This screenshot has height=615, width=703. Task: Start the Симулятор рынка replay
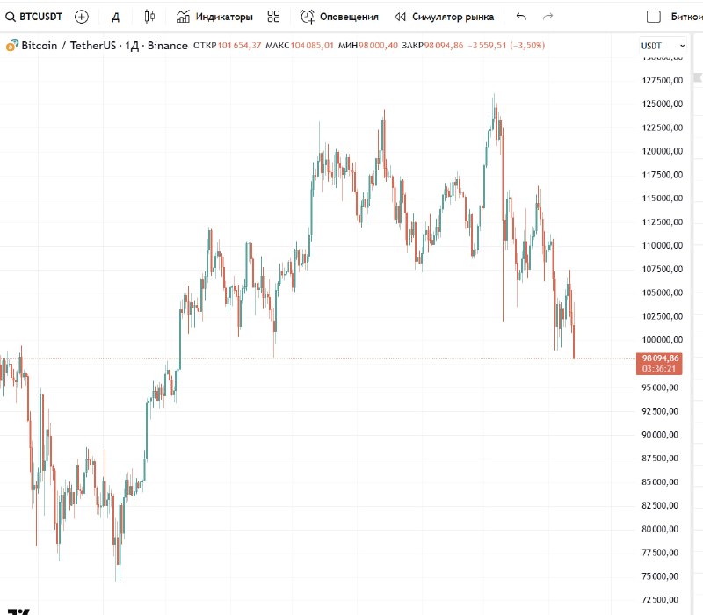[x=445, y=17]
